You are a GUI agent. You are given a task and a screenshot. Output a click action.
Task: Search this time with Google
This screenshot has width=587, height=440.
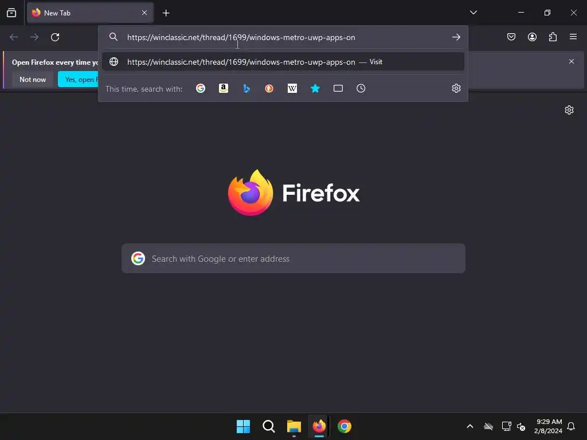[x=201, y=88]
